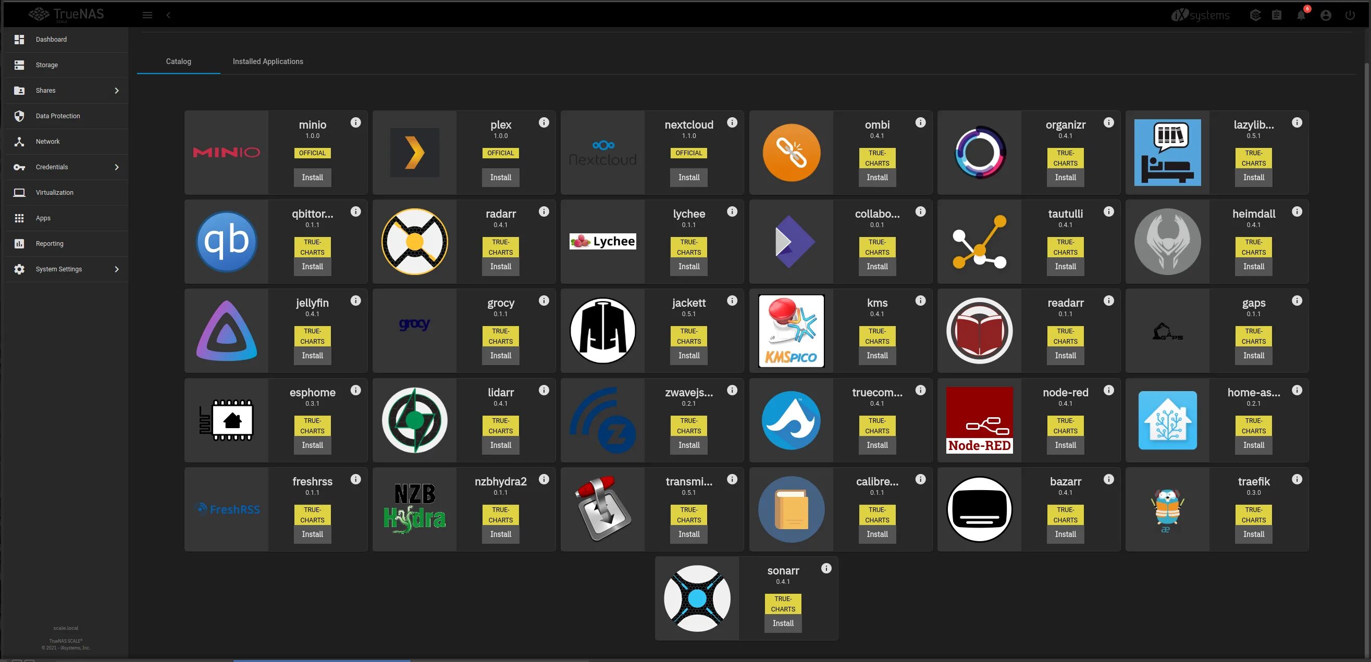Install the nextcloud application

689,178
